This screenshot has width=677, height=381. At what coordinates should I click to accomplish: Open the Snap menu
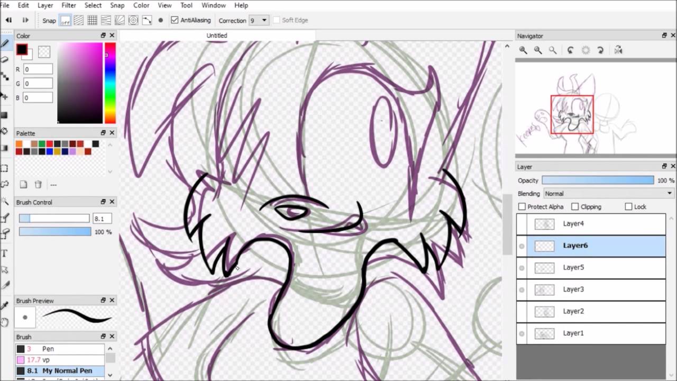coord(117,5)
